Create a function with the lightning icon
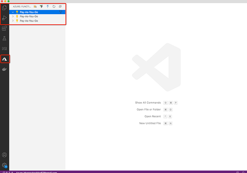Screen dimensions: 247x173 pos(41,6)
